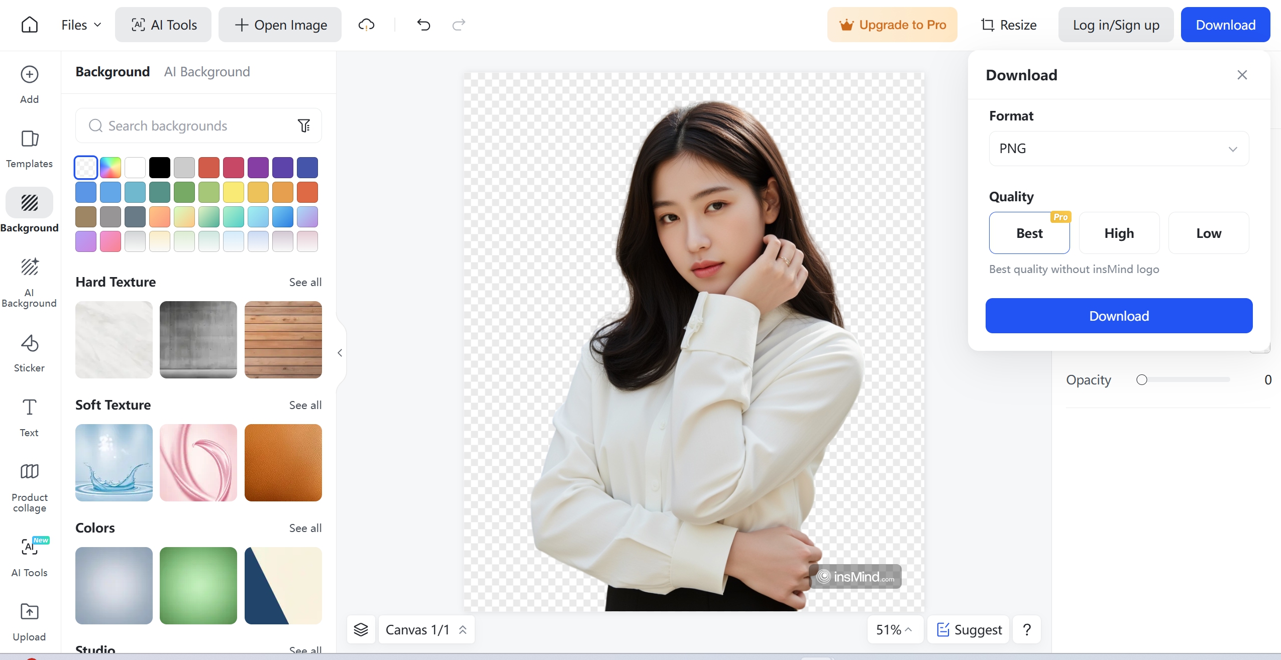Select the wood texture background
Image resolution: width=1281 pixels, height=660 pixels.
coord(283,340)
